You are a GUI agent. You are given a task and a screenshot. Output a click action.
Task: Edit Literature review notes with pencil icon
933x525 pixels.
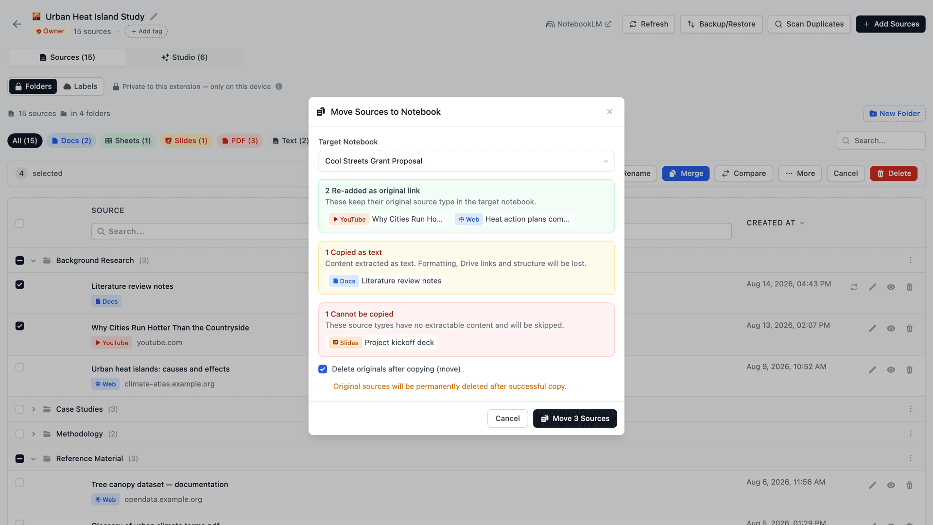pos(872,287)
